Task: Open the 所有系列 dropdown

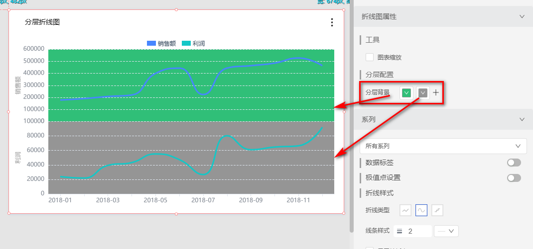Action: pos(443,146)
